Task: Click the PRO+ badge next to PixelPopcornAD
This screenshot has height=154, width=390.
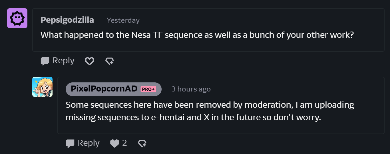Action: 148,89
